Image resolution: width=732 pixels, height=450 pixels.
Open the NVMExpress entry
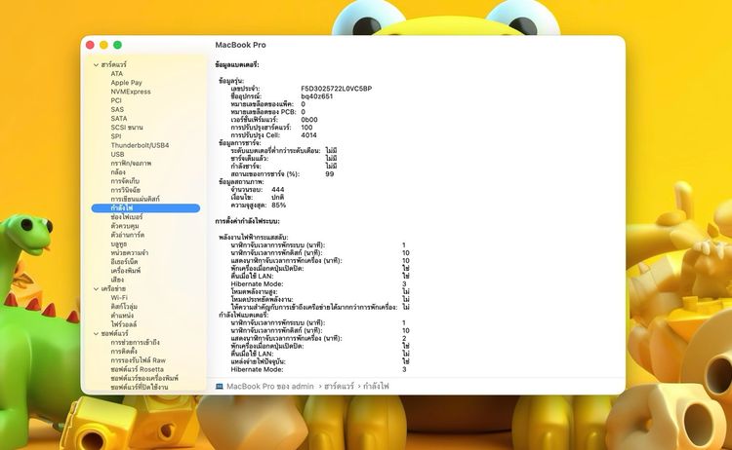(131, 92)
